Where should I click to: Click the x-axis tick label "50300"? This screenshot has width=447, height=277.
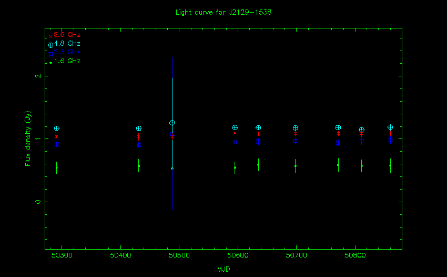tap(62, 255)
